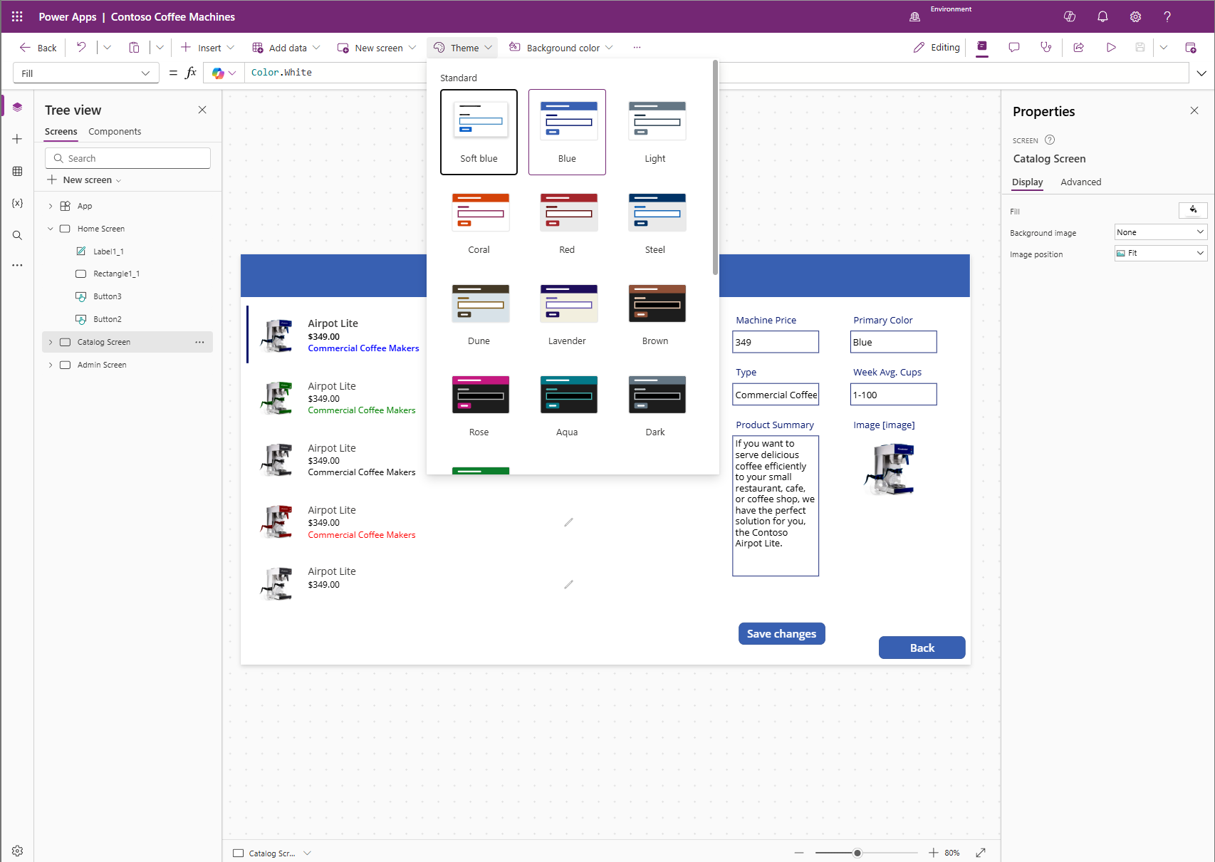The width and height of the screenshot is (1215, 862).
Task: Run the App checker stethoscope
Action: 1045,48
